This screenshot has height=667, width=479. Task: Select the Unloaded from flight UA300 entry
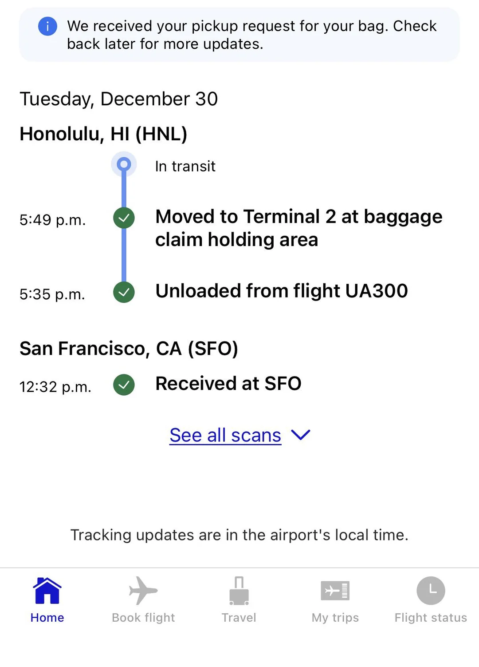pos(282,291)
